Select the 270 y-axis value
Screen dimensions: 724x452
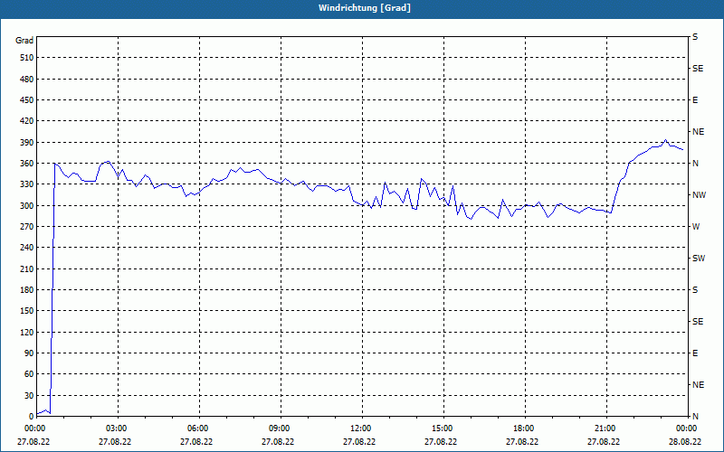(x=27, y=227)
